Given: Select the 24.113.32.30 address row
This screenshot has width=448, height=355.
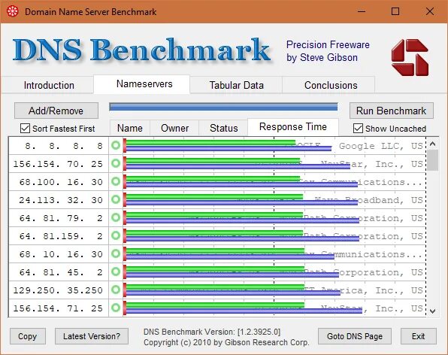Looking at the screenshot, I should [59, 200].
